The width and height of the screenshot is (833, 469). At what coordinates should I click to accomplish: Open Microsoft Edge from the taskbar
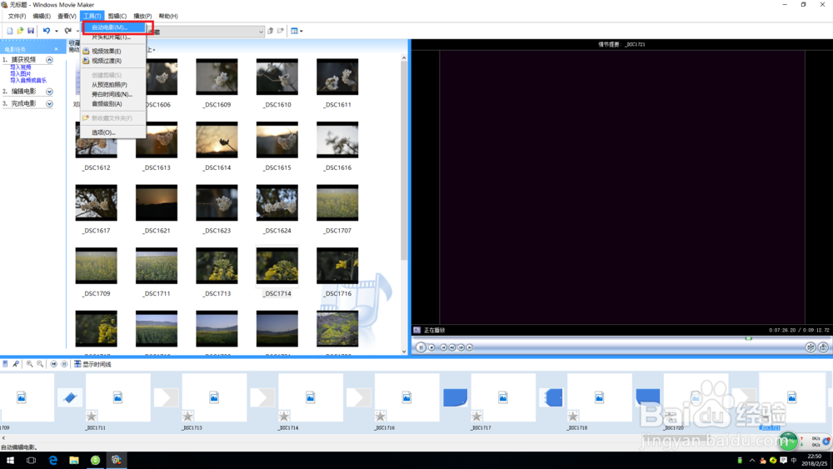point(52,460)
